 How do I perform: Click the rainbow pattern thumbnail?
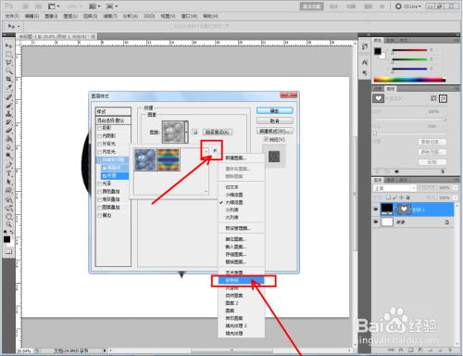[169, 159]
